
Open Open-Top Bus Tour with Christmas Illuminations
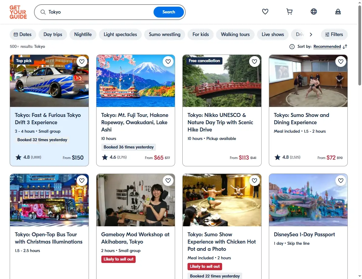49,238
